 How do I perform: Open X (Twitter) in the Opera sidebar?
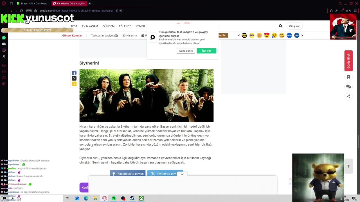pos(4,56)
